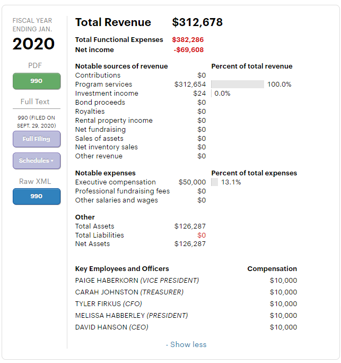Click the 0.0% investment income percentage
The height and width of the screenshot is (363, 341).
click(x=222, y=94)
